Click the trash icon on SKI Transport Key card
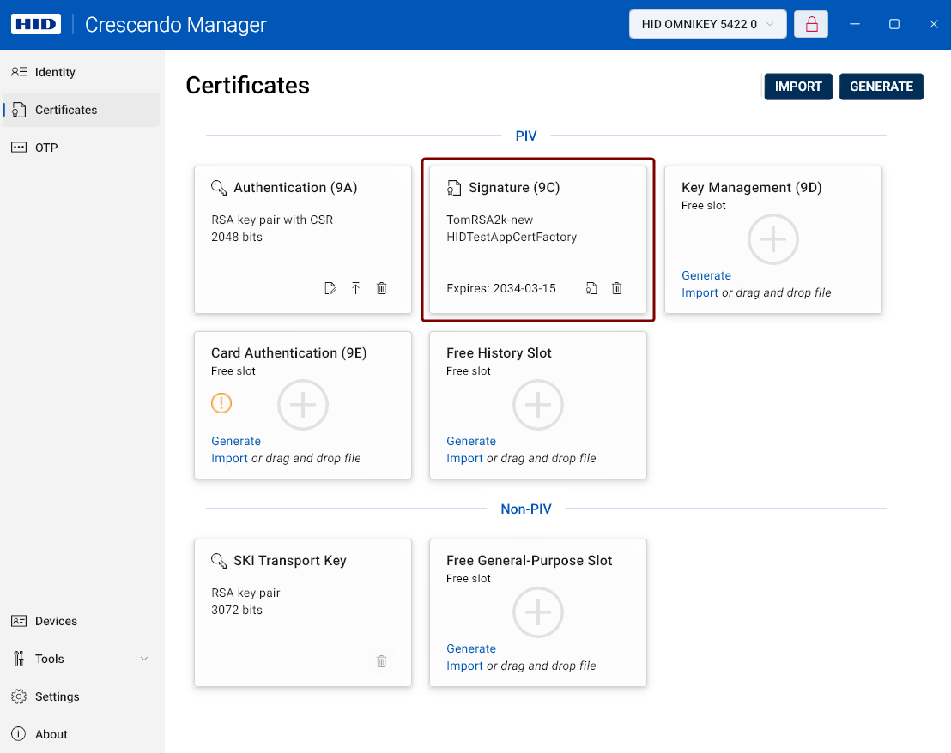The image size is (951, 753). pos(381,661)
